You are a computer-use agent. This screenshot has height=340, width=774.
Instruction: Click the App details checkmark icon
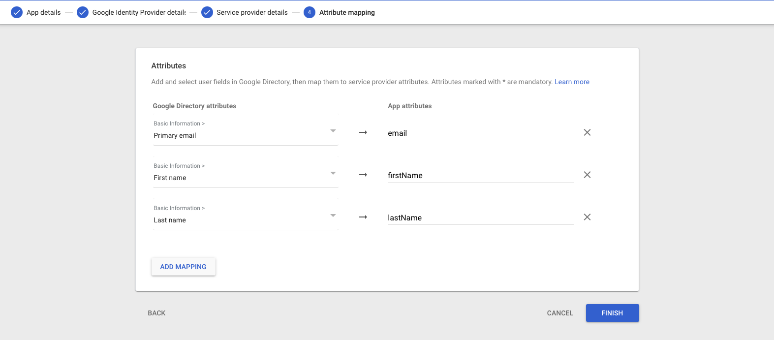(17, 12)
